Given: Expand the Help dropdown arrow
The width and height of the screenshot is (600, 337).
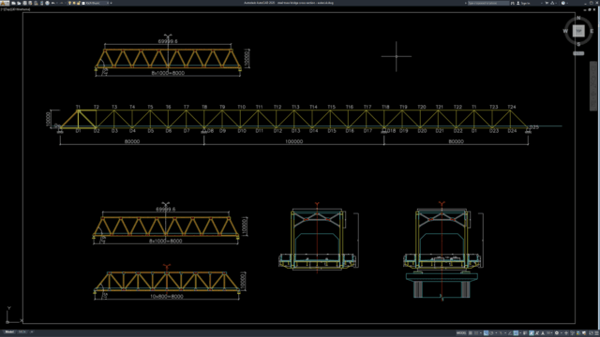Looking at the screenshot, I should click(567, 3).
